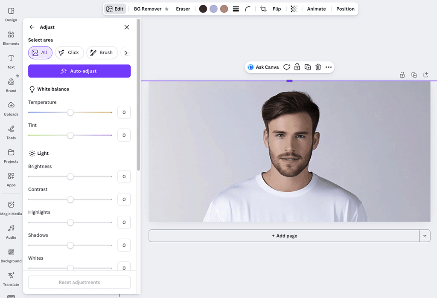Open the Text sidebar panel
Viewport: 437px width, 298px height.
pos(11,62)
